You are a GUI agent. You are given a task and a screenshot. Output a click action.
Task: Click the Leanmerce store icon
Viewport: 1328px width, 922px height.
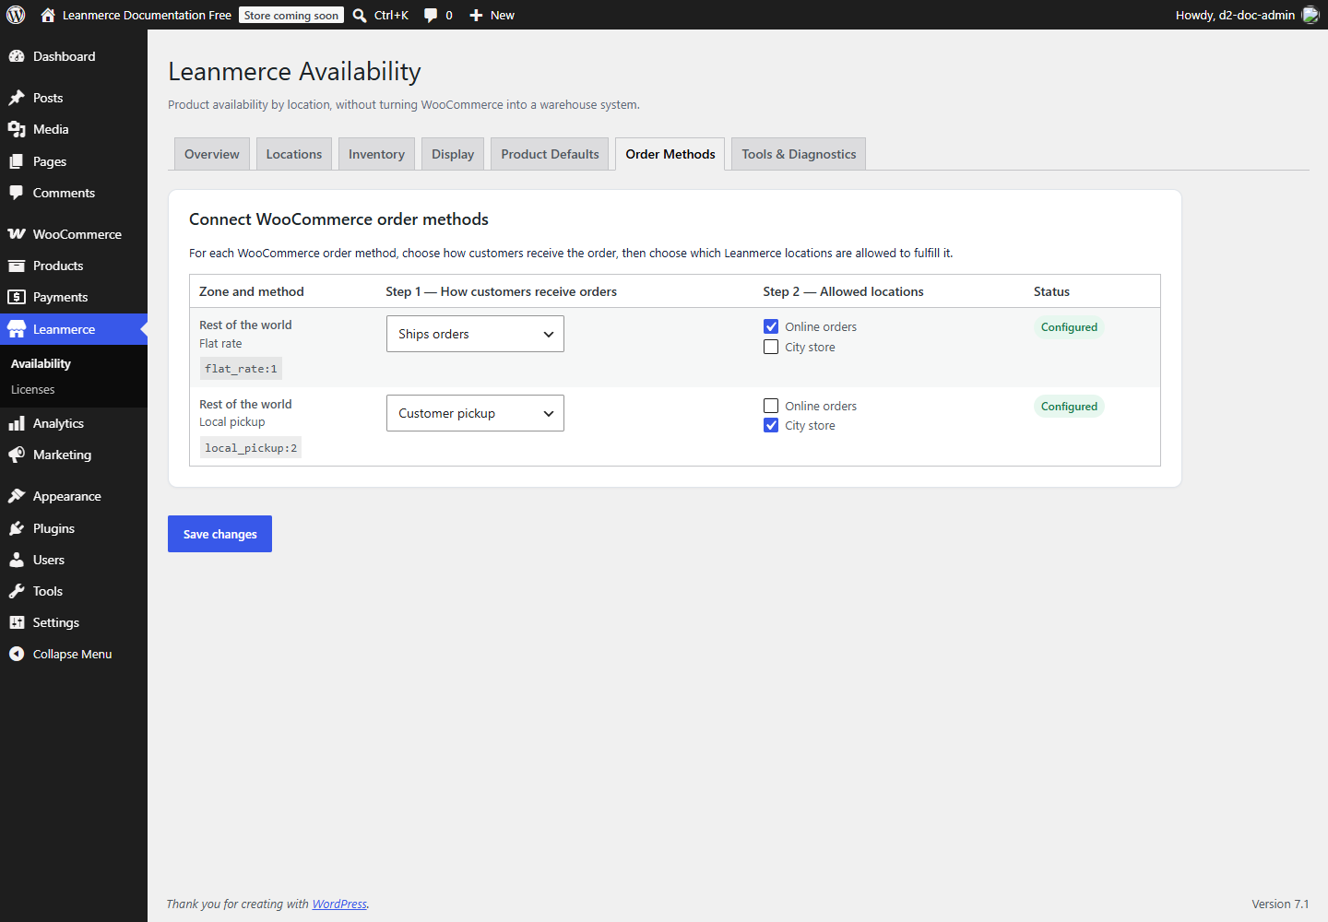17,329
